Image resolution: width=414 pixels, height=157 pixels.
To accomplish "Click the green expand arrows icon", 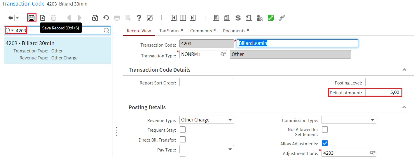I will (271, 18).
